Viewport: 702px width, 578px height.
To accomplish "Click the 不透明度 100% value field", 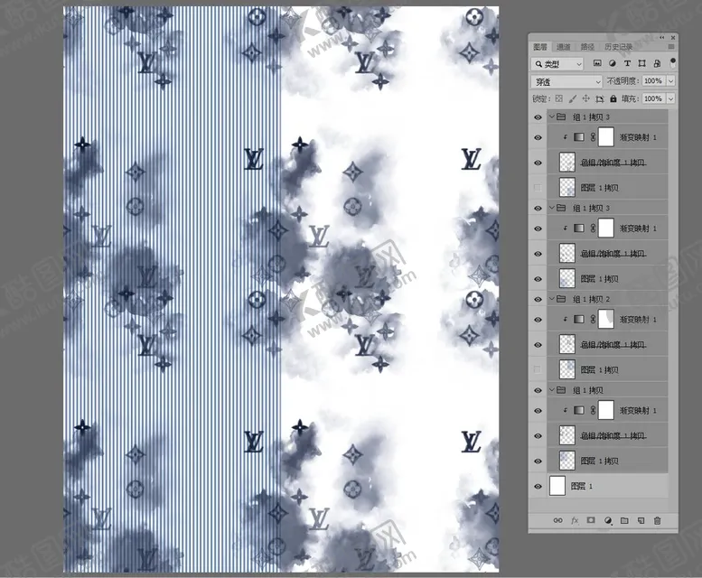I will click(x=654, y=81).
